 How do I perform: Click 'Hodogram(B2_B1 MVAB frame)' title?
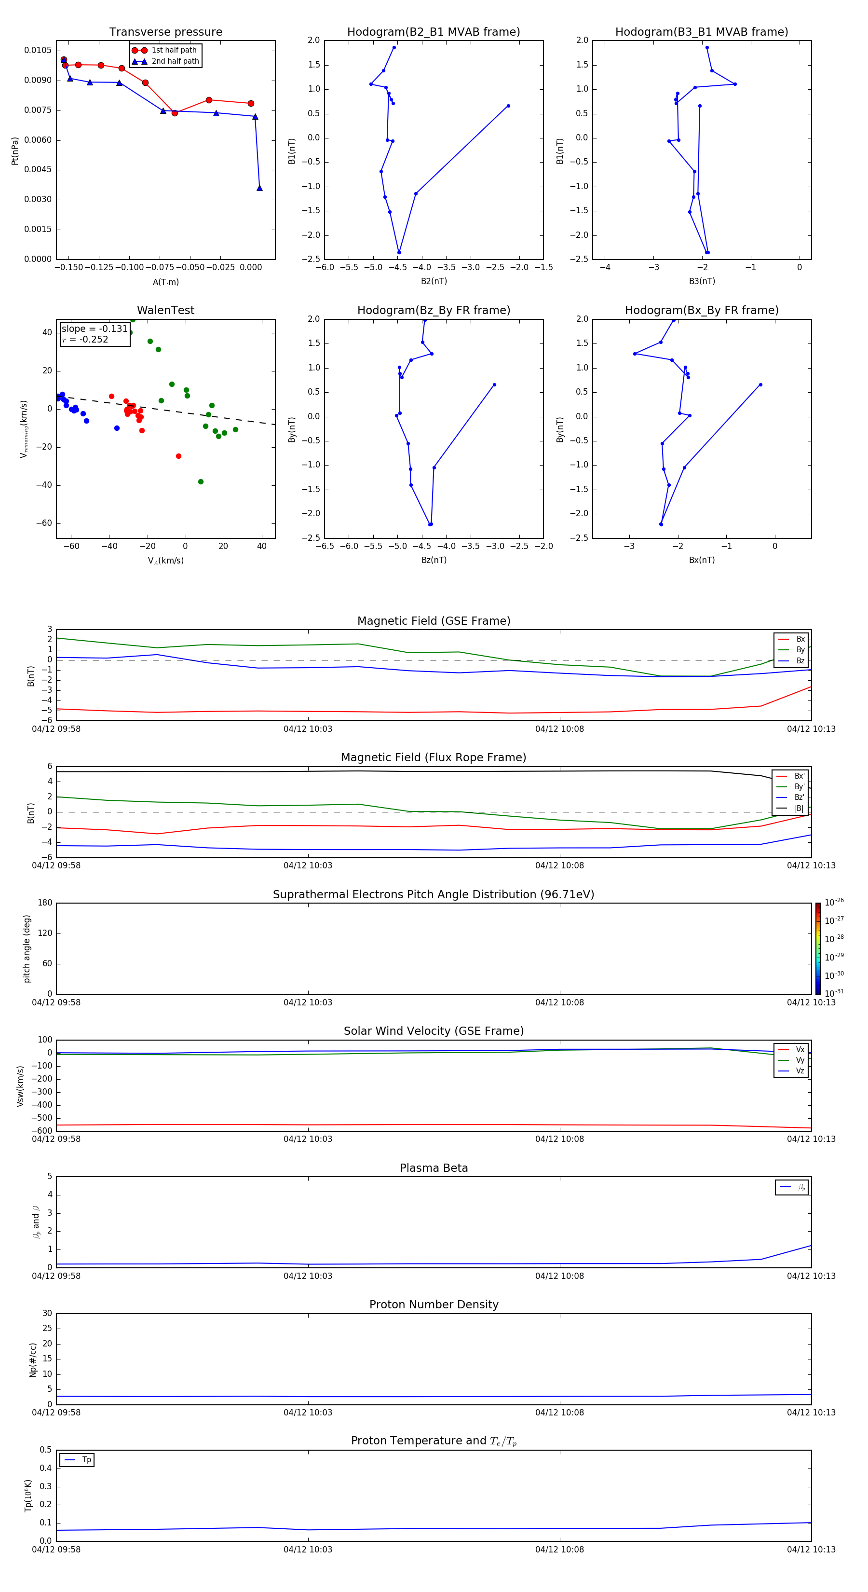[x=434, y=32]
